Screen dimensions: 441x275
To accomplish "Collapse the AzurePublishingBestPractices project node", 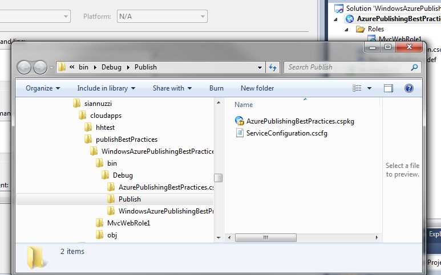I will (335, 19).
